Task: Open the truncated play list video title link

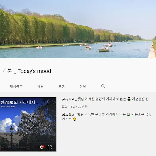Action: 106,99
